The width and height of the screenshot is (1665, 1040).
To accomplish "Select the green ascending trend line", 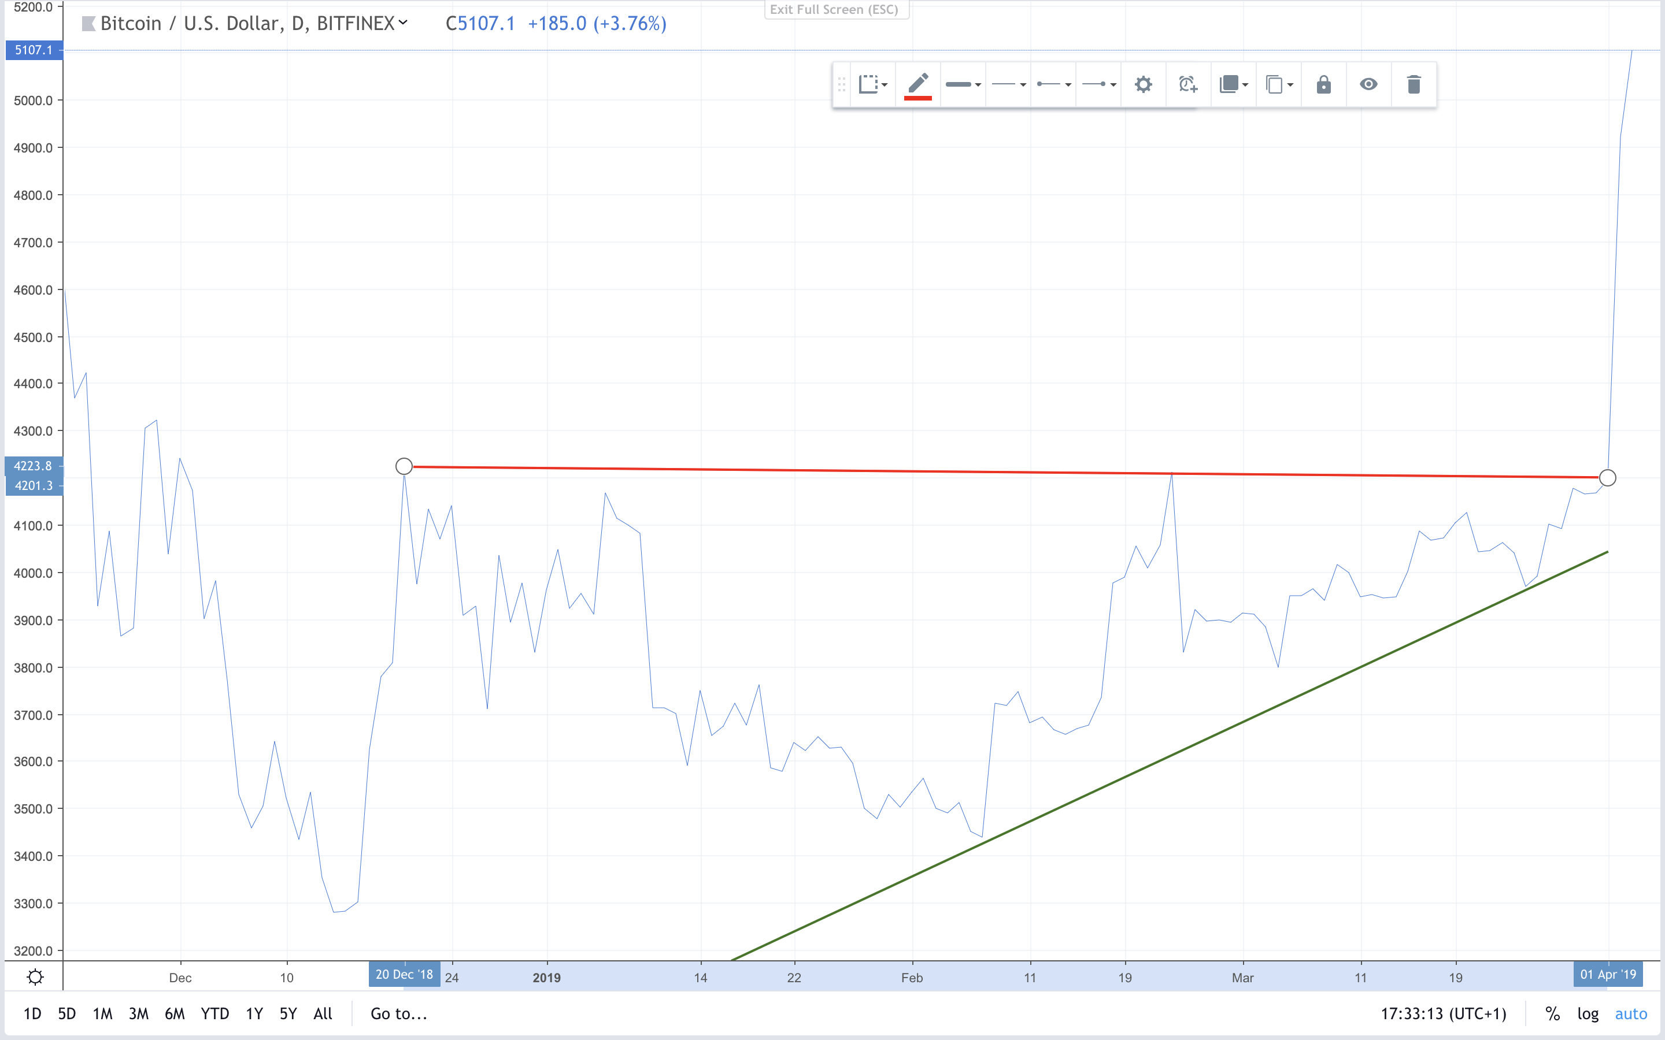I will point(1170,755).
